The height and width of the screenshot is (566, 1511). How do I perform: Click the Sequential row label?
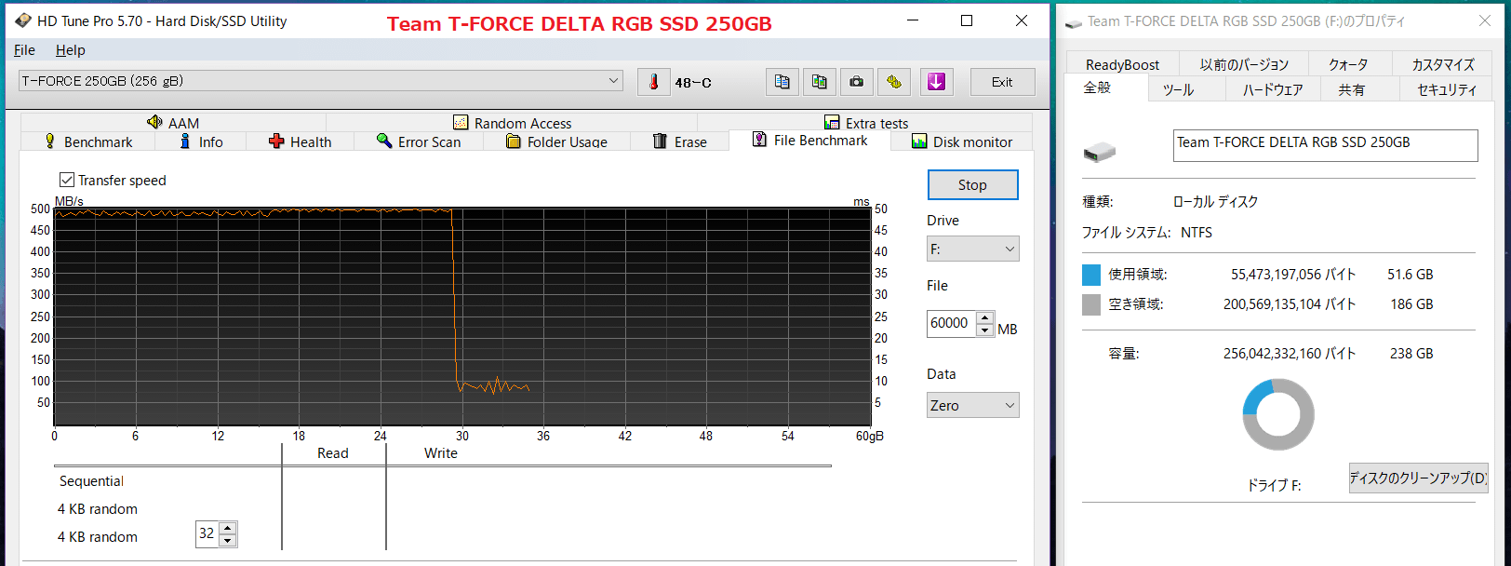[x=91, y=481]
